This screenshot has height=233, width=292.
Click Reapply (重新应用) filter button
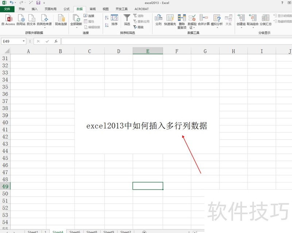pos(141,22)
